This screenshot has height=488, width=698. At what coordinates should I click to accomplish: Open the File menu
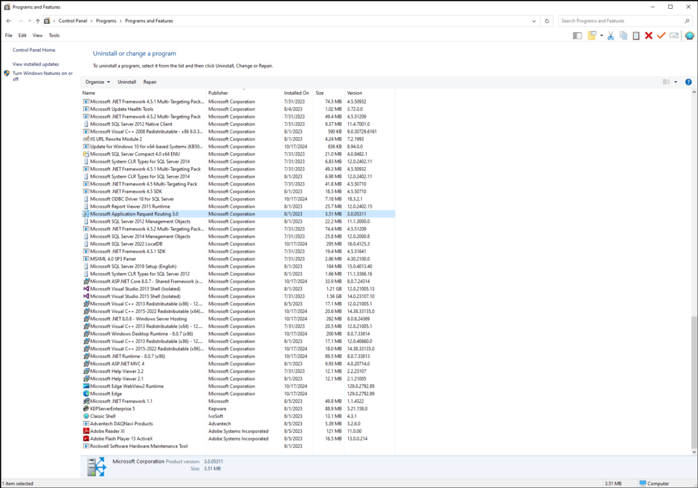[x=9, y=35]
